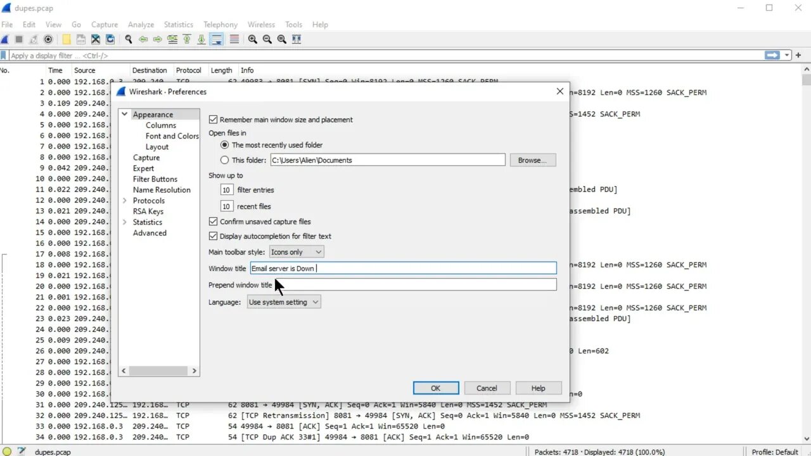Select Filter Buttons in preferences tree
Image resolution: width=811 pixels, height=456 pixels.
(x=155, y=179)
